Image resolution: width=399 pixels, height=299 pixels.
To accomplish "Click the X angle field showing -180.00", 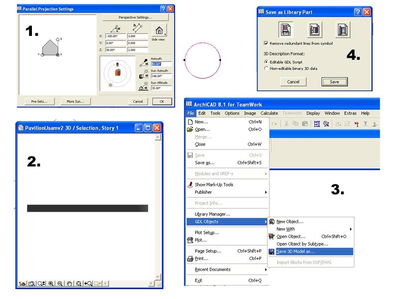I will pos(116,36).
